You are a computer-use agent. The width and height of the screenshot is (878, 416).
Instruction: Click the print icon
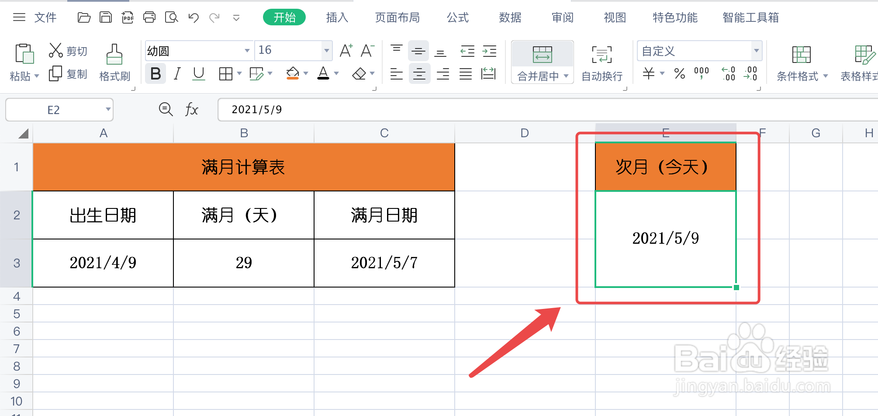pos(149,17)
